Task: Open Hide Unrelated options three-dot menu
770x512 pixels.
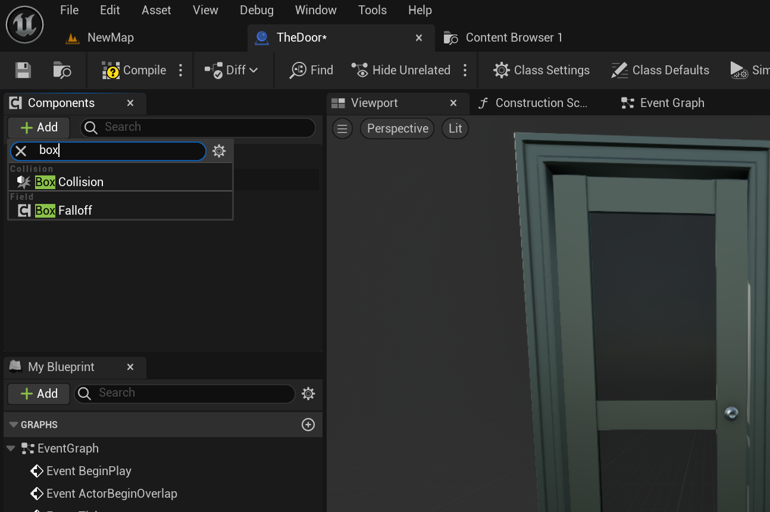Action: 465,70
